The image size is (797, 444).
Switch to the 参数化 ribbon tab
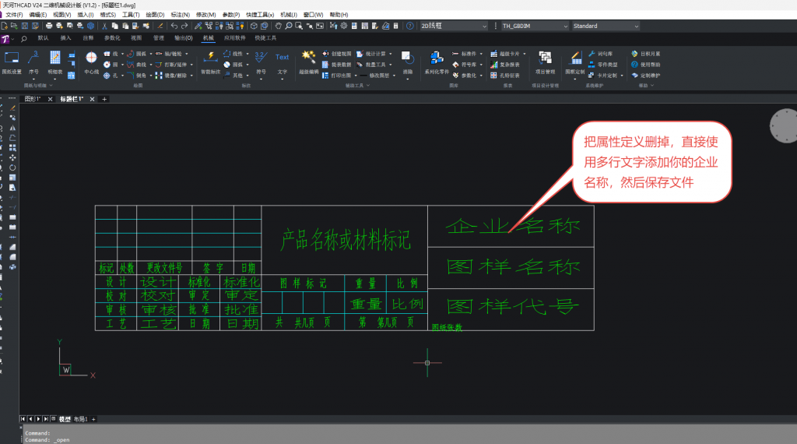click(x=112, y=38)
